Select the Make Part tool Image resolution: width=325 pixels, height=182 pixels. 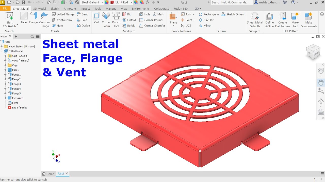pyautogui.click(x=295, y=20)
